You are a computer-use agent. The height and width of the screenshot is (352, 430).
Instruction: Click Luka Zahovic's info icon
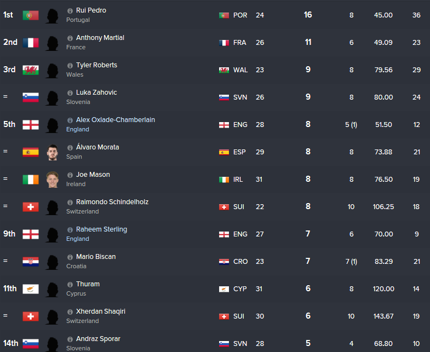pyautogui.click(x=70, y=93)
